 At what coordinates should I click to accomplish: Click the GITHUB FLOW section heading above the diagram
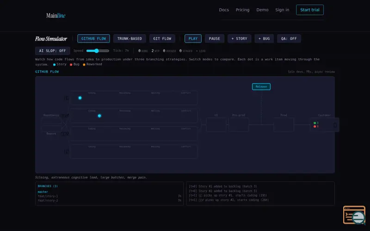click(x=47, y=72)
